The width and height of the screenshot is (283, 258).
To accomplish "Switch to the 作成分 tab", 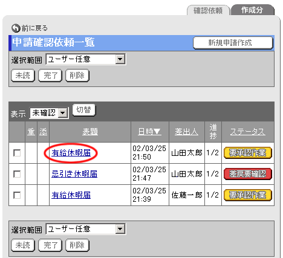I will (x=252, y=10).
